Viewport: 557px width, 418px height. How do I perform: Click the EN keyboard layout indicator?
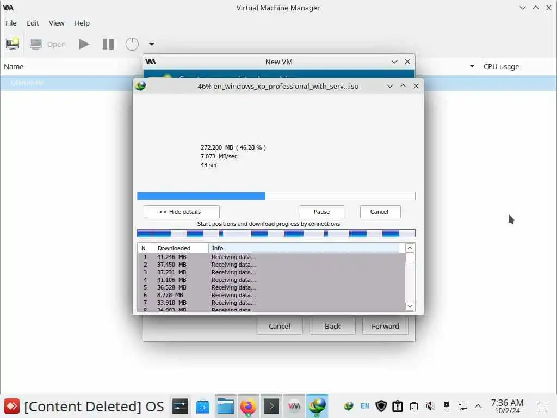365,406
